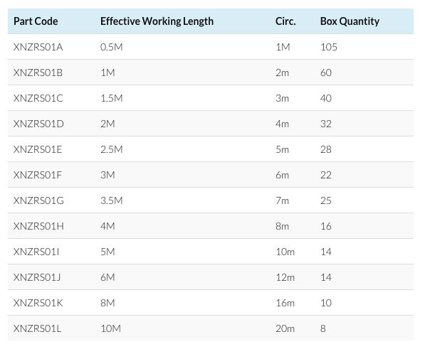Select the Effective Working Length header
425x354 pixels.
157,21
